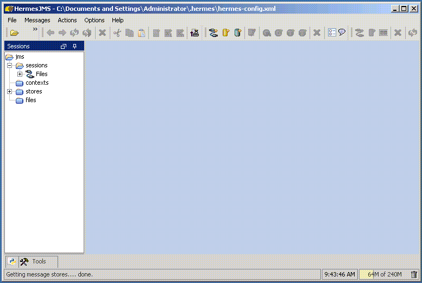The height and width of the screenshot is (283, 422).
Task: Collapse the sessions tree node
Action: [x=9, y=65]
